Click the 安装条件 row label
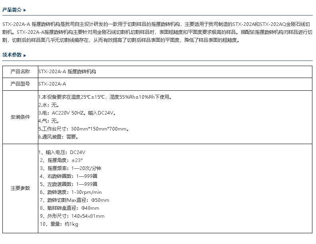316x244 pixels. [x=20, y=117]
